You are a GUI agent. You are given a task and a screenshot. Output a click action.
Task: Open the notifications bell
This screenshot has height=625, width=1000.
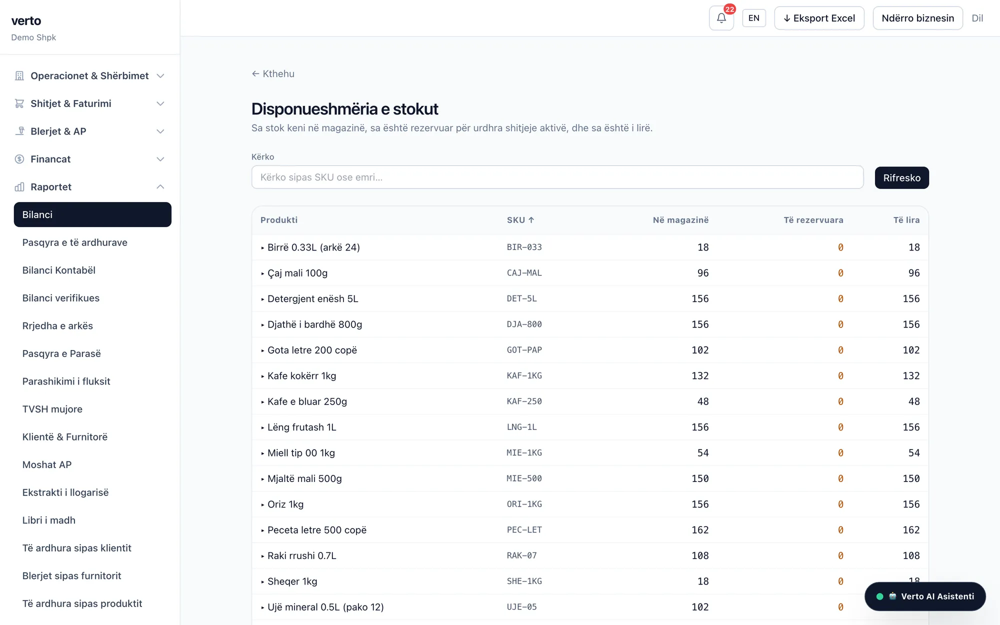[721, 18]
